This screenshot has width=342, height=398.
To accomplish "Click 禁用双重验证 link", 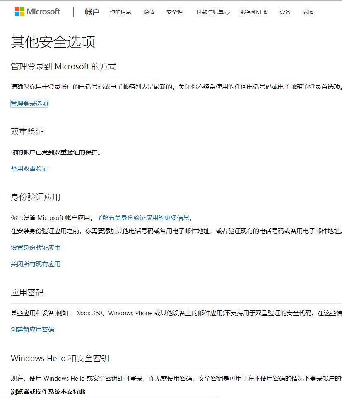I will pos(29,169).
